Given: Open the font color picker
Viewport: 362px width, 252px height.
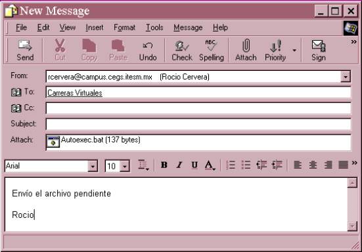Looking at the screenshot, I should click(x=210, y=165).
